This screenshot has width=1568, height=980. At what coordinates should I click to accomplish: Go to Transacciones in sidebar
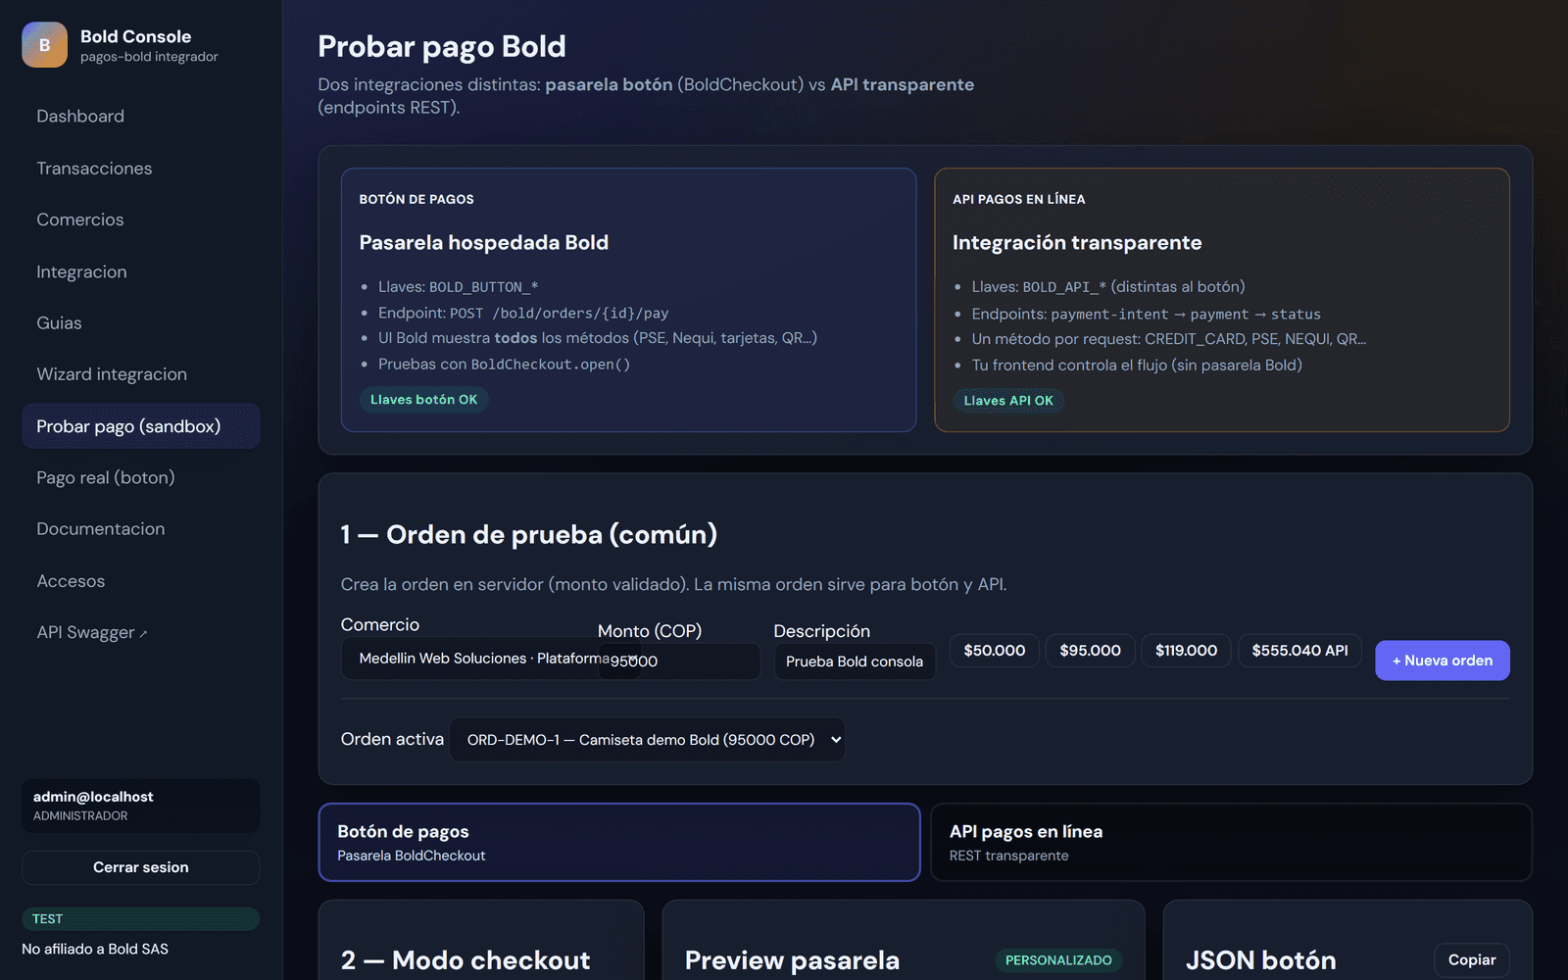[x=140, y=168]
